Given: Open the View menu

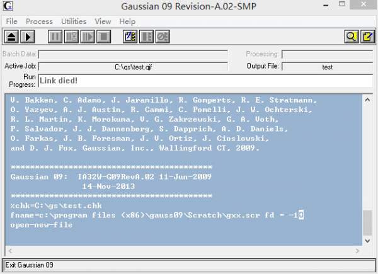Looking at the screenshot, I should pos(103,21).
